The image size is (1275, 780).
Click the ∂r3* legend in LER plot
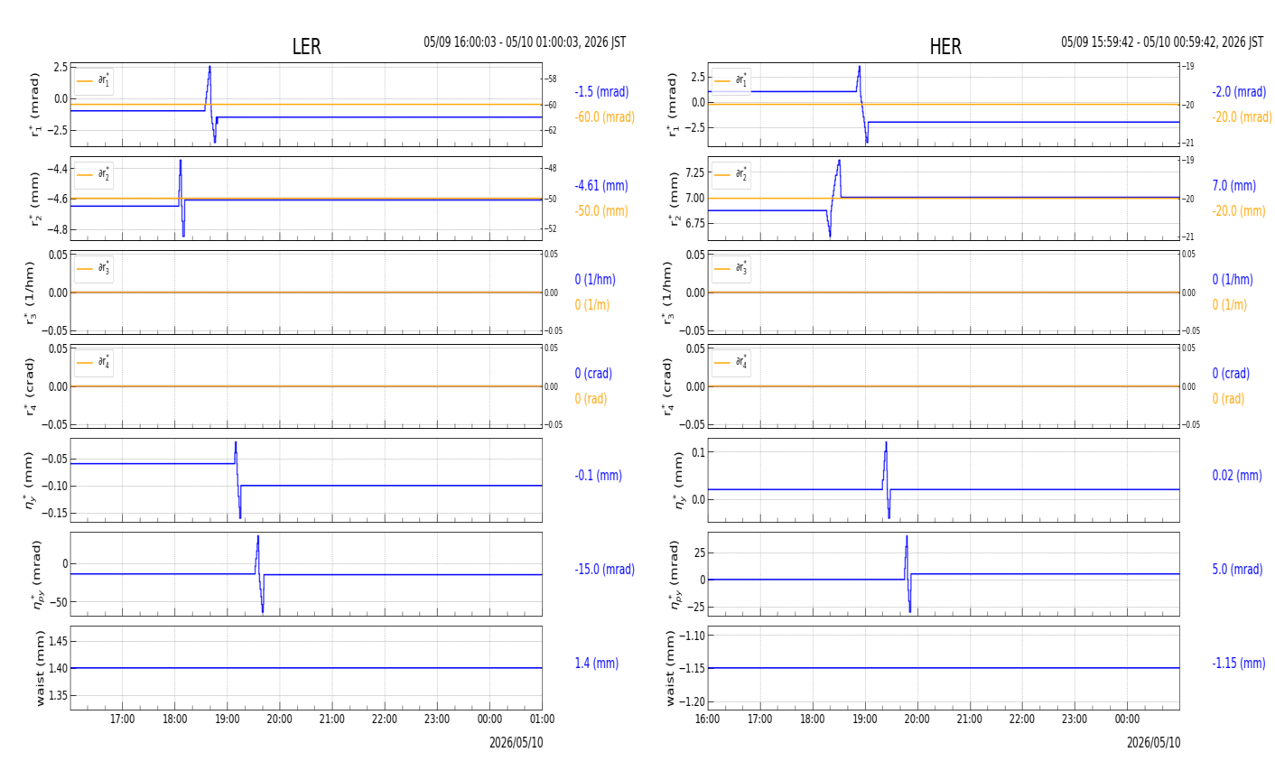coord(94,269)
